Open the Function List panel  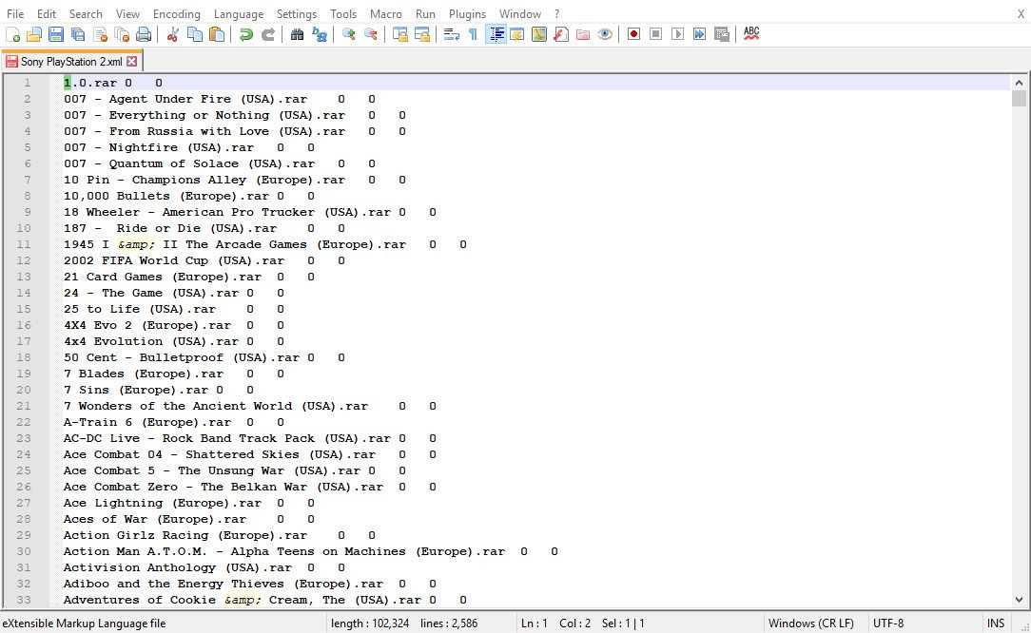coord(561,34)
